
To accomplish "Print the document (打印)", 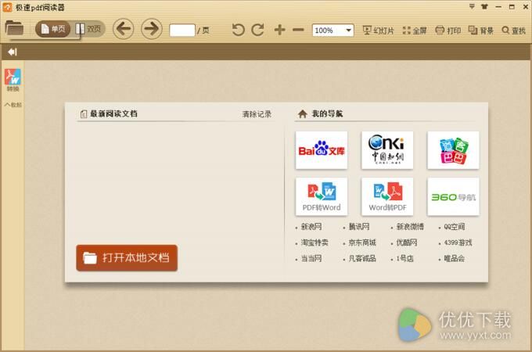I will tap(448, 31).
